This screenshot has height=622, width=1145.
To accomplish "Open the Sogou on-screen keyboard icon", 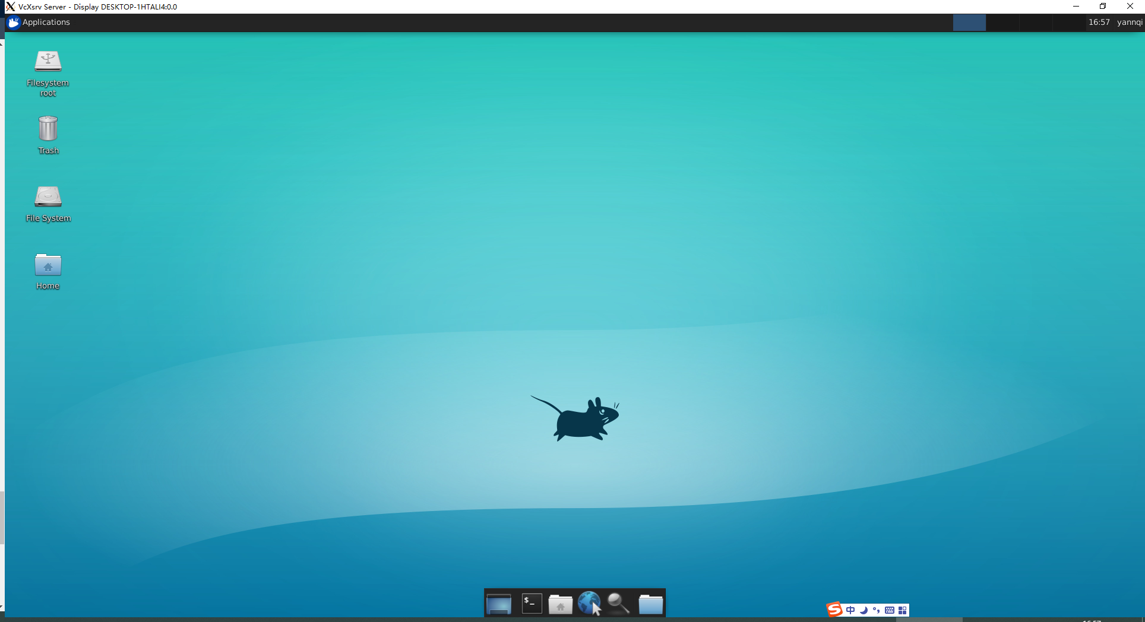I will [x=889, y=610].
